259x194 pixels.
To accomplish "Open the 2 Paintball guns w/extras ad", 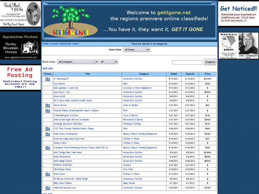I will pos(66,115).
